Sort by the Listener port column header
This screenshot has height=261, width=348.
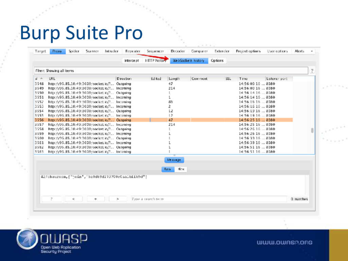pyautogui.click(x=279, y=79)
